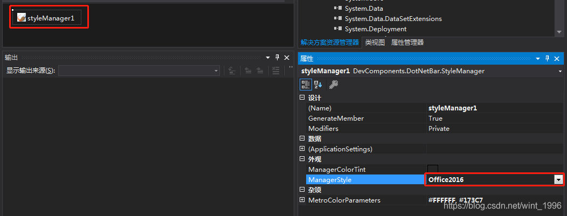Click the Office2016 ManagerStyle value
The height and width of the screenshot is (216, 567).
pyautogui.click(x=446, y=179)
